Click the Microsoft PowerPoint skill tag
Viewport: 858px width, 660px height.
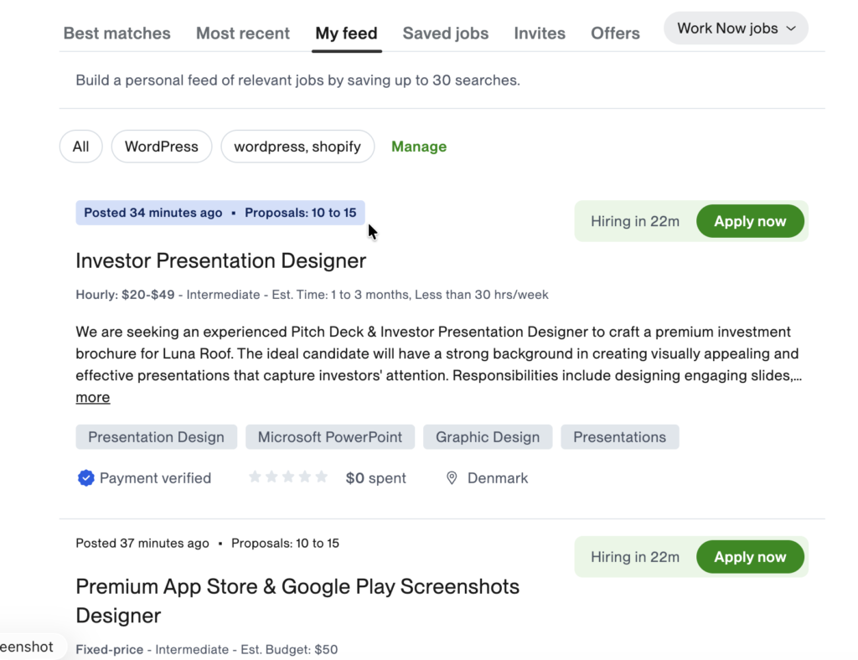[x=330, y=437]
